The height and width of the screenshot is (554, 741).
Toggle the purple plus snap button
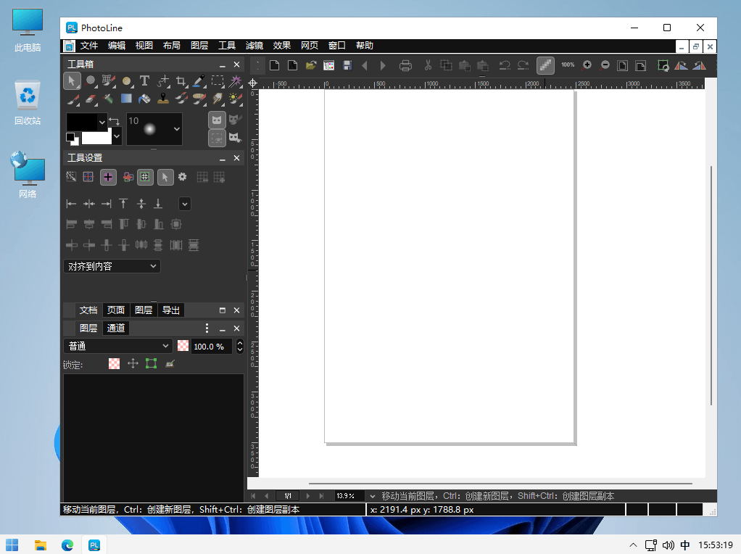[108, 177]
